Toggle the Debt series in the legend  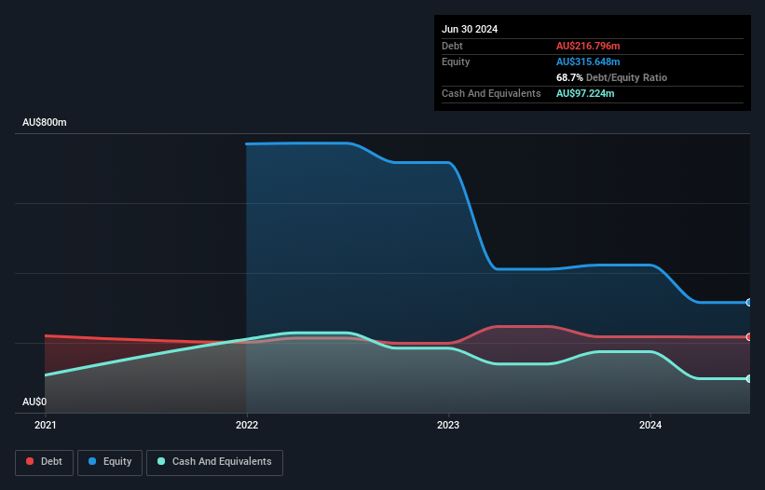pos(44,462)
